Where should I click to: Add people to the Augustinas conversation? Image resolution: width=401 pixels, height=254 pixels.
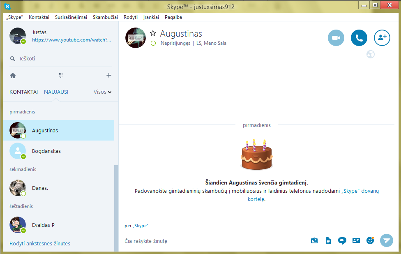[382, 38]
